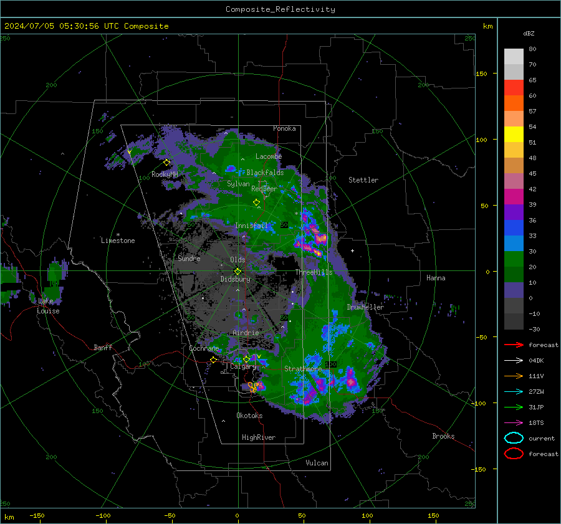Image resolution: width=561 pixels, height=524 pixels.
Task: Click the Blackfalds town label
Action: (265, 173)
